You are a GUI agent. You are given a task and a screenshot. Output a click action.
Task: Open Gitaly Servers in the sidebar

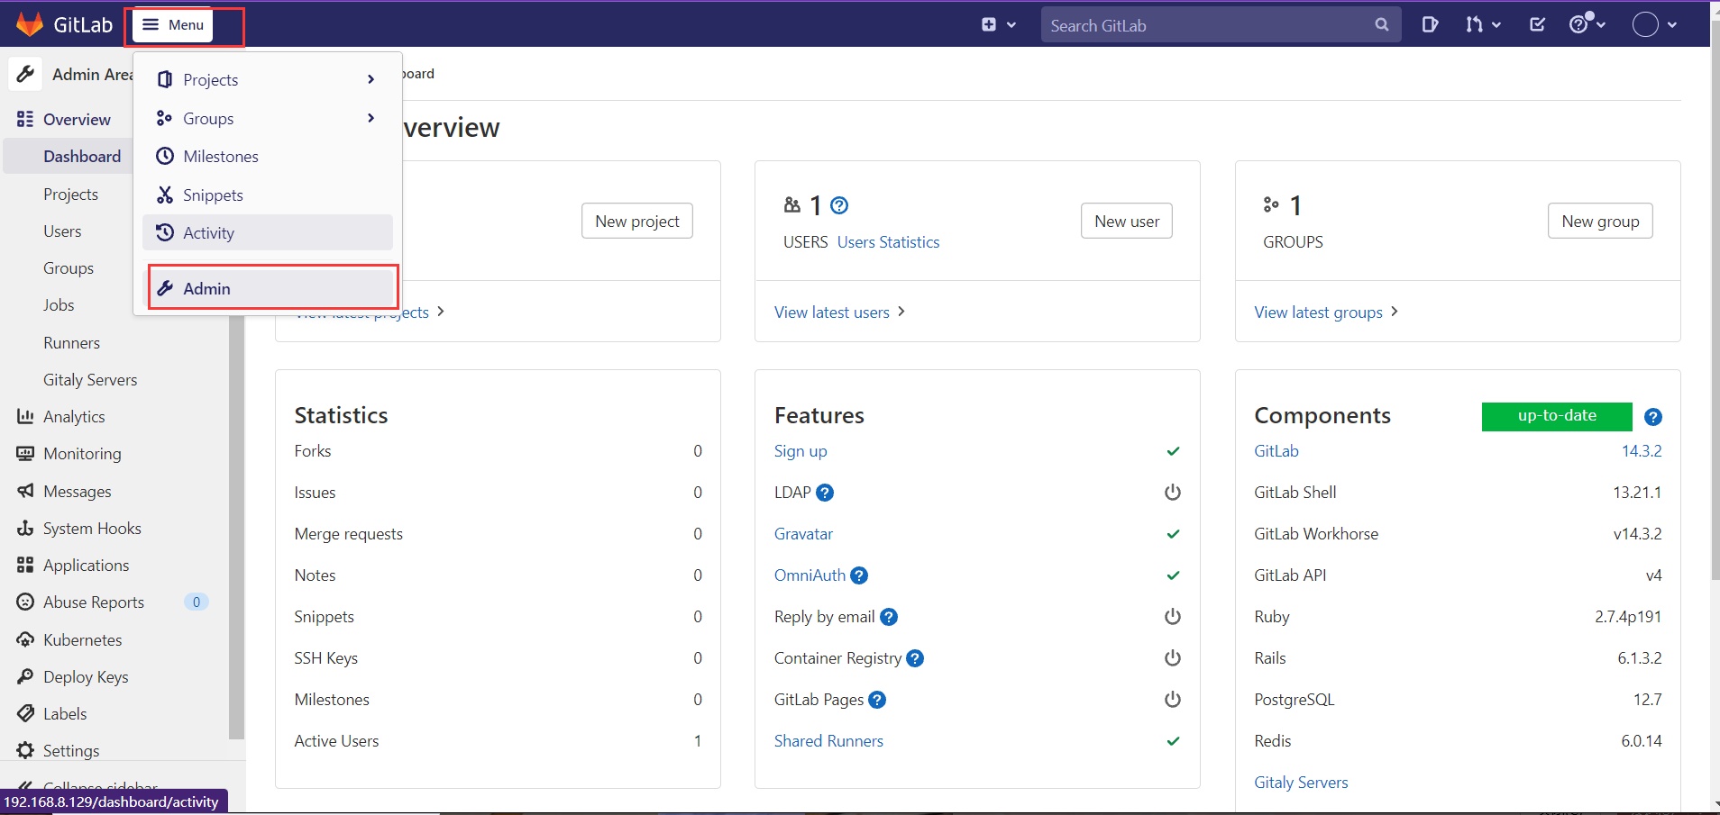pos(90,380)
